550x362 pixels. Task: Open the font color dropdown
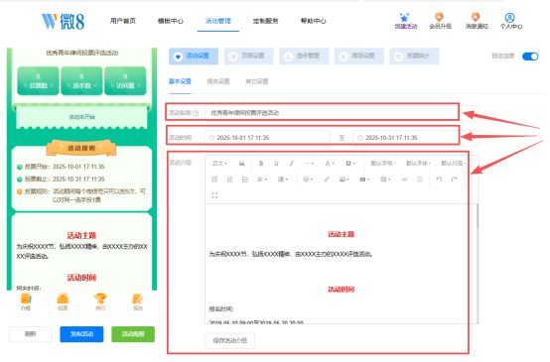pyautogui.click(x=330, y=164)
